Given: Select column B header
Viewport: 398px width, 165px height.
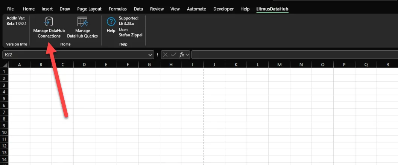Looking at the screenshot, I should click(x=41, y=65).
